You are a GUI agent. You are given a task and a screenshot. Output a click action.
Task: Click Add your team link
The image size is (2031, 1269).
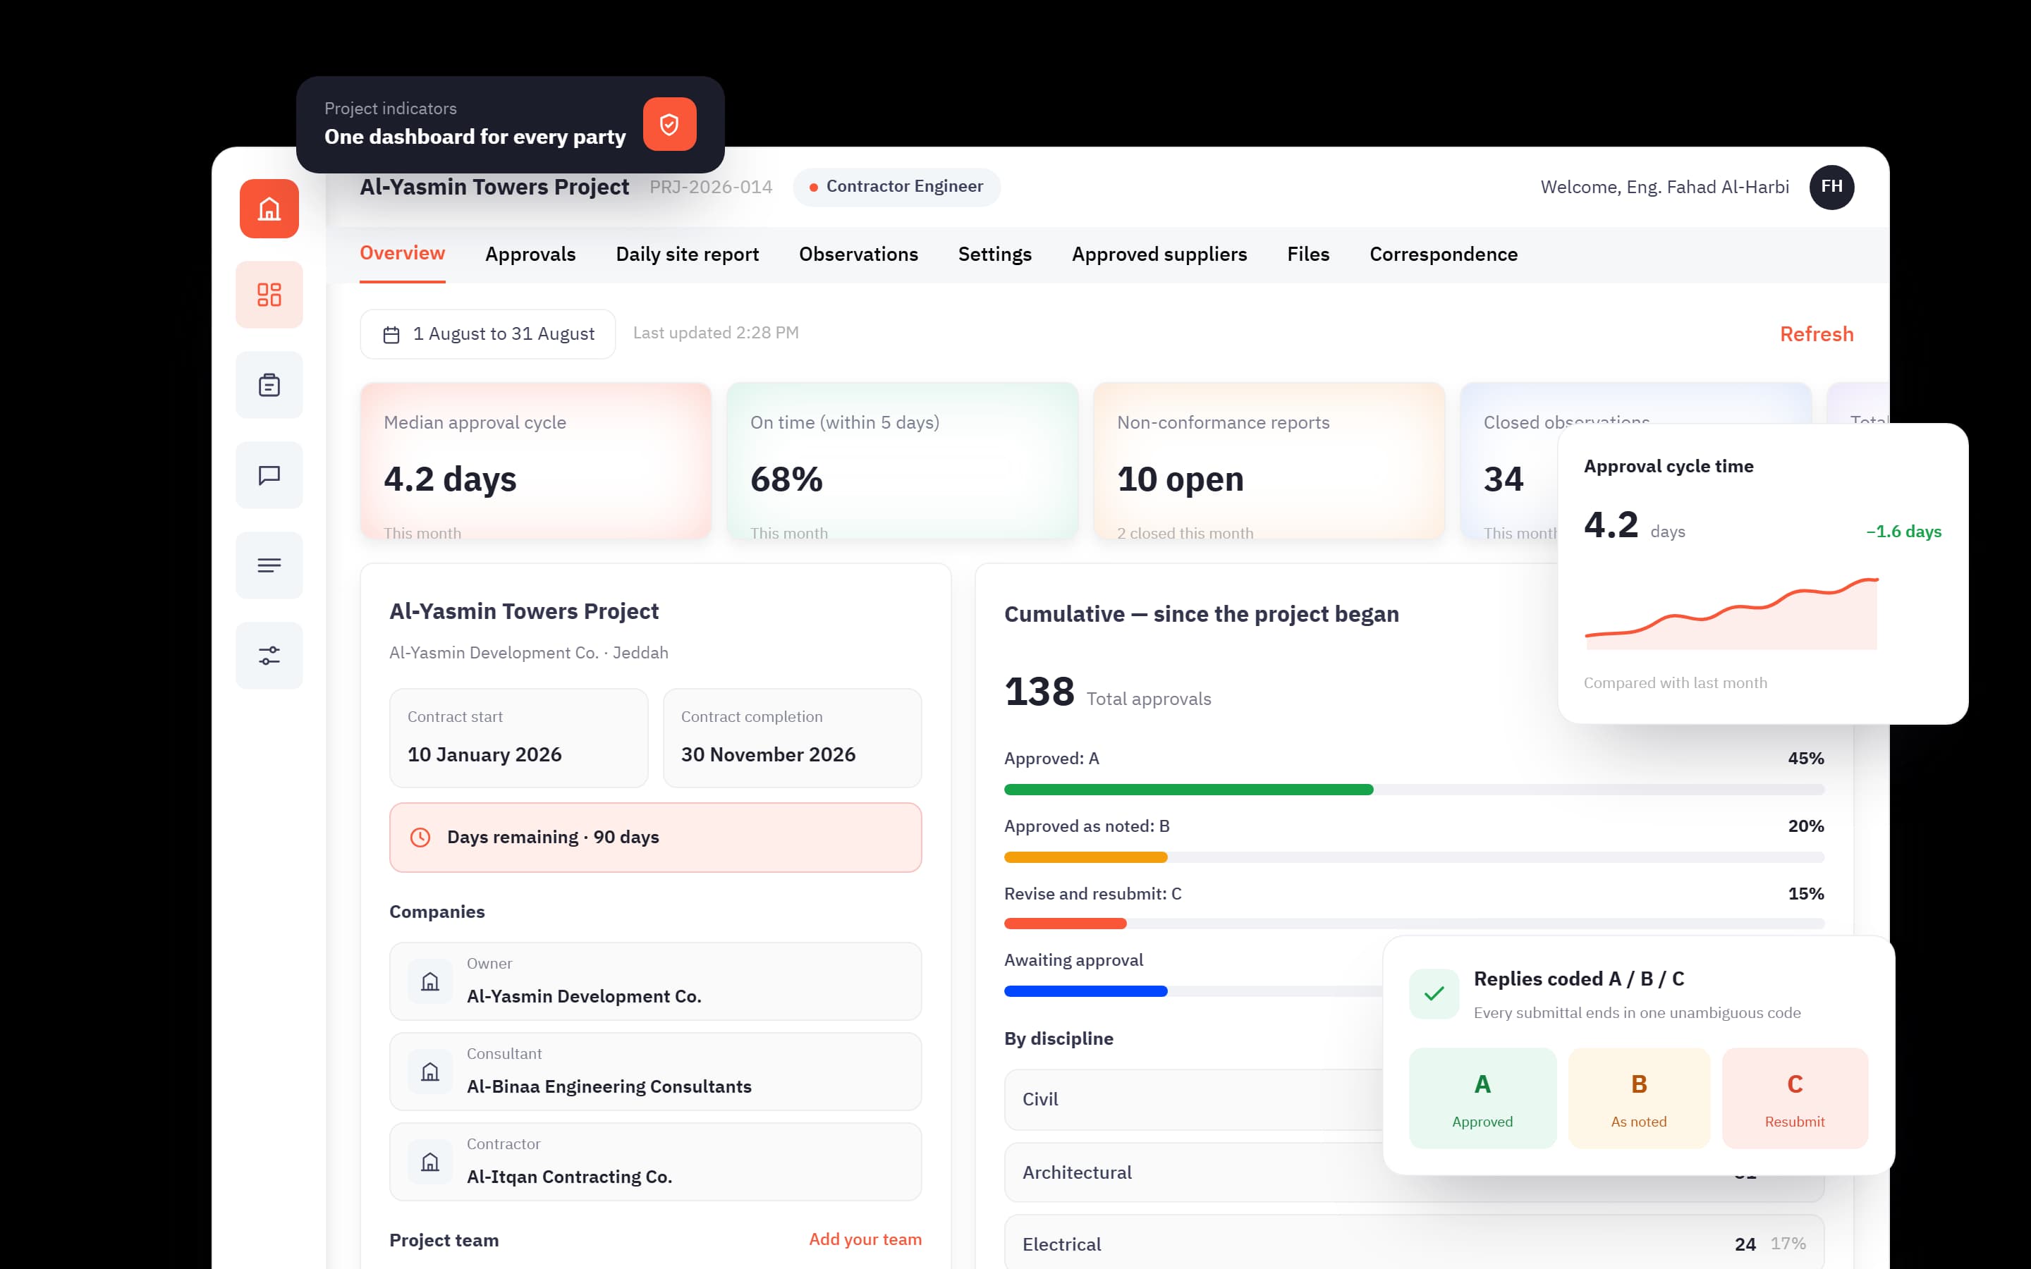865,1239
